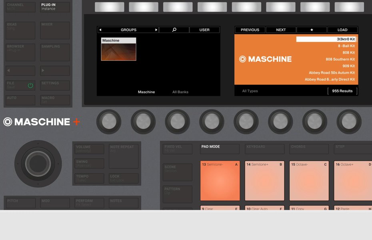Switch to the USER tab

(x=204, y=30)
